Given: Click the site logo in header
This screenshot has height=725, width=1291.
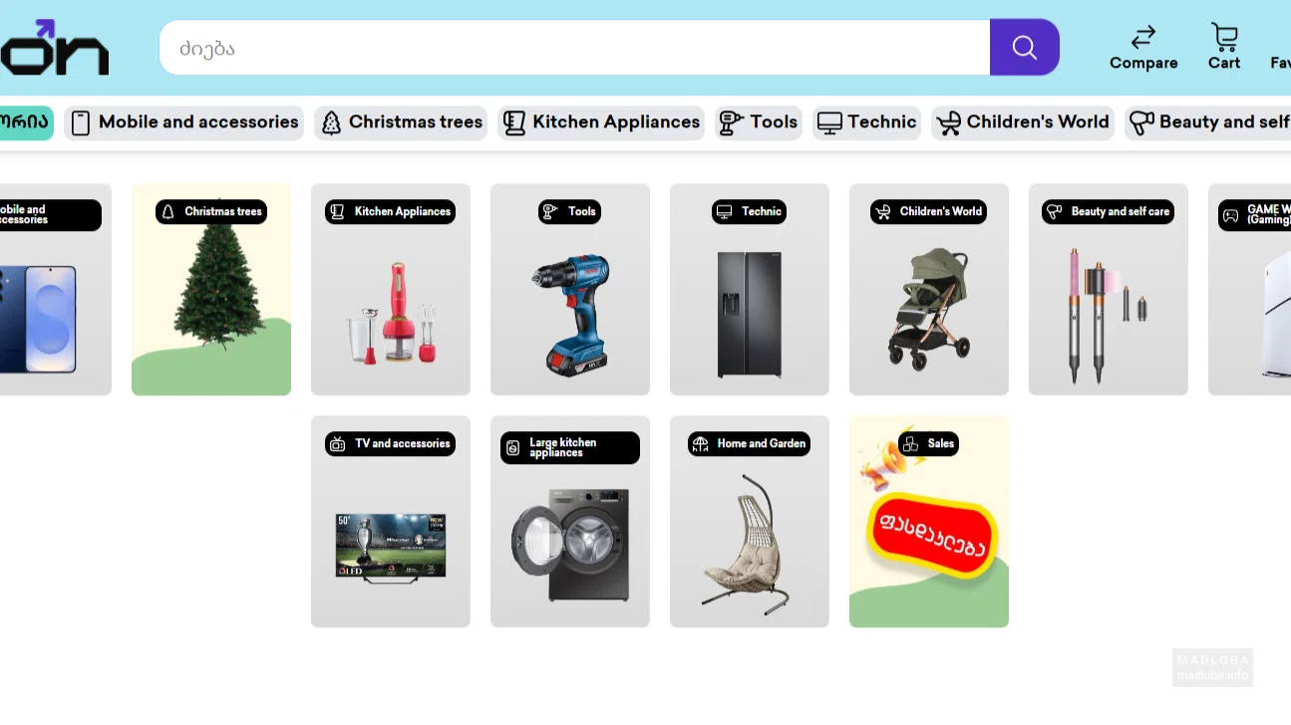Looking at the screenshot, I should tap(55, 48).
